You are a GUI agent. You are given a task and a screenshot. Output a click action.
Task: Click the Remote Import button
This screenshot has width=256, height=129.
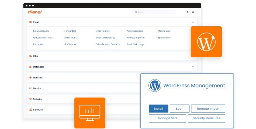coord(208,109)
